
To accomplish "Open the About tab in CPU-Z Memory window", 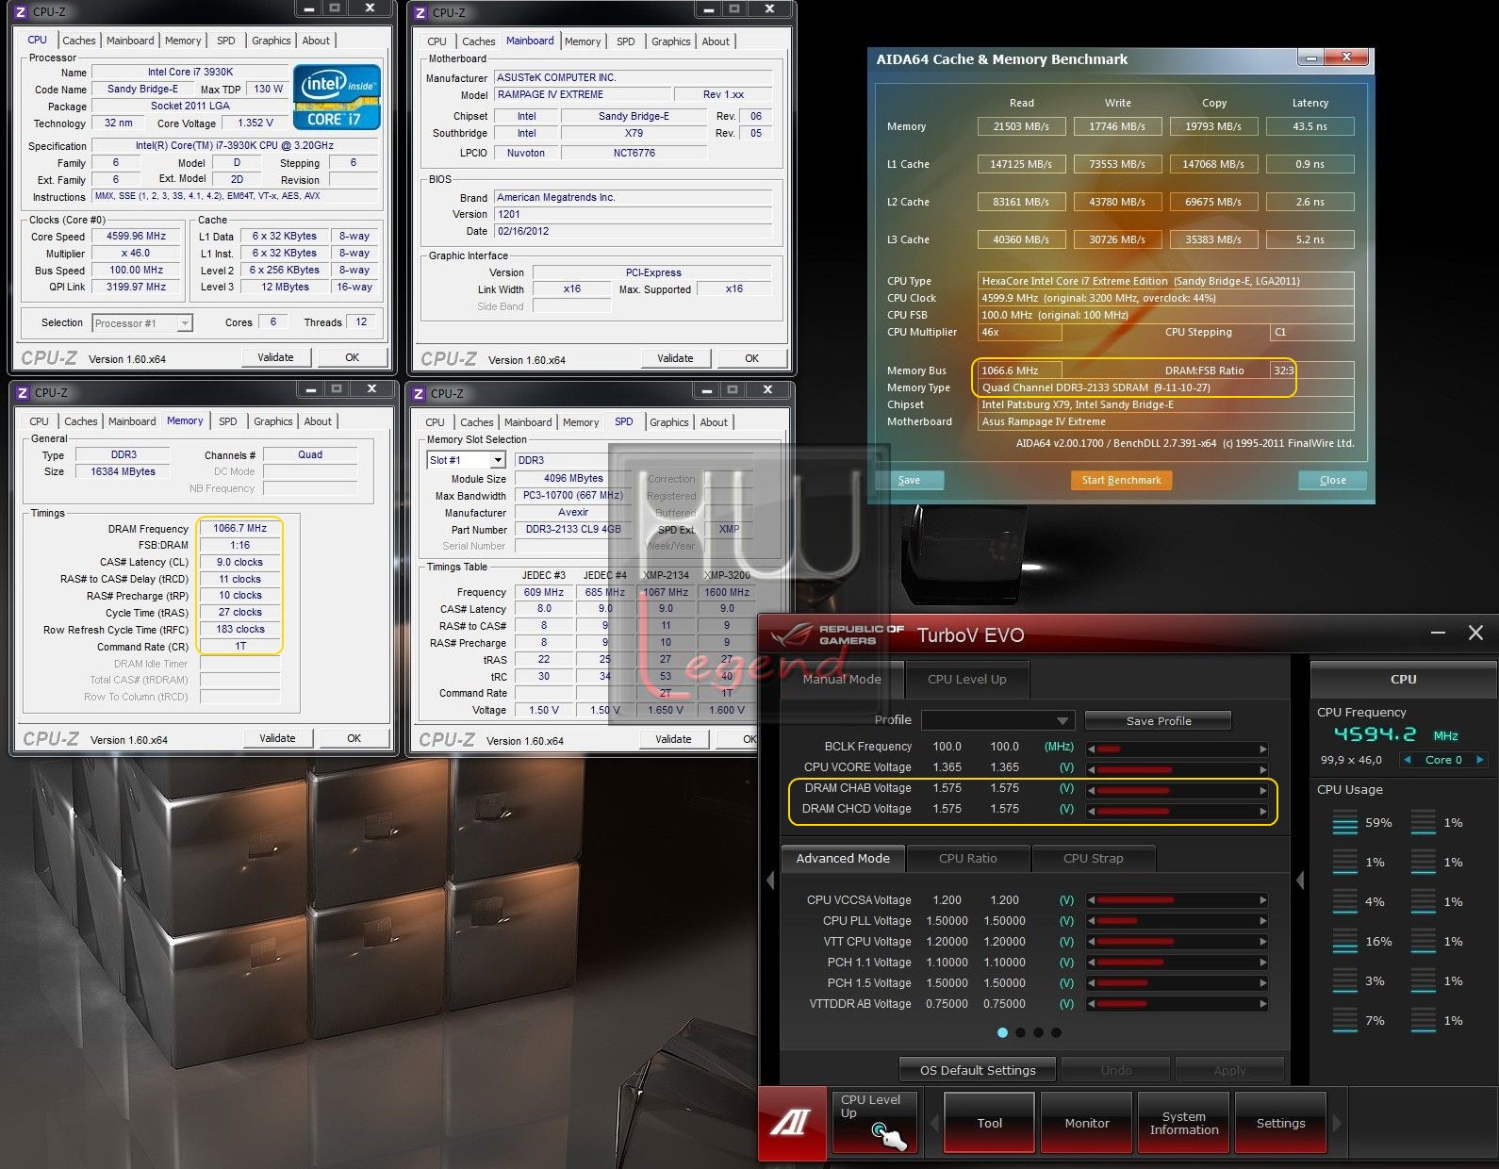I will tap(318, 421).
